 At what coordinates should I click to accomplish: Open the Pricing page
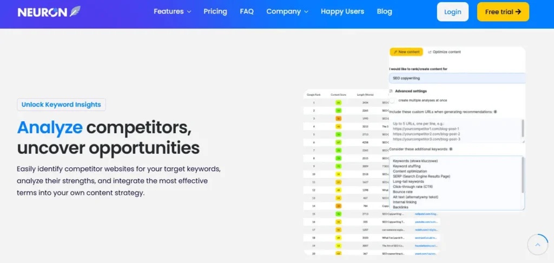[215, 11]
